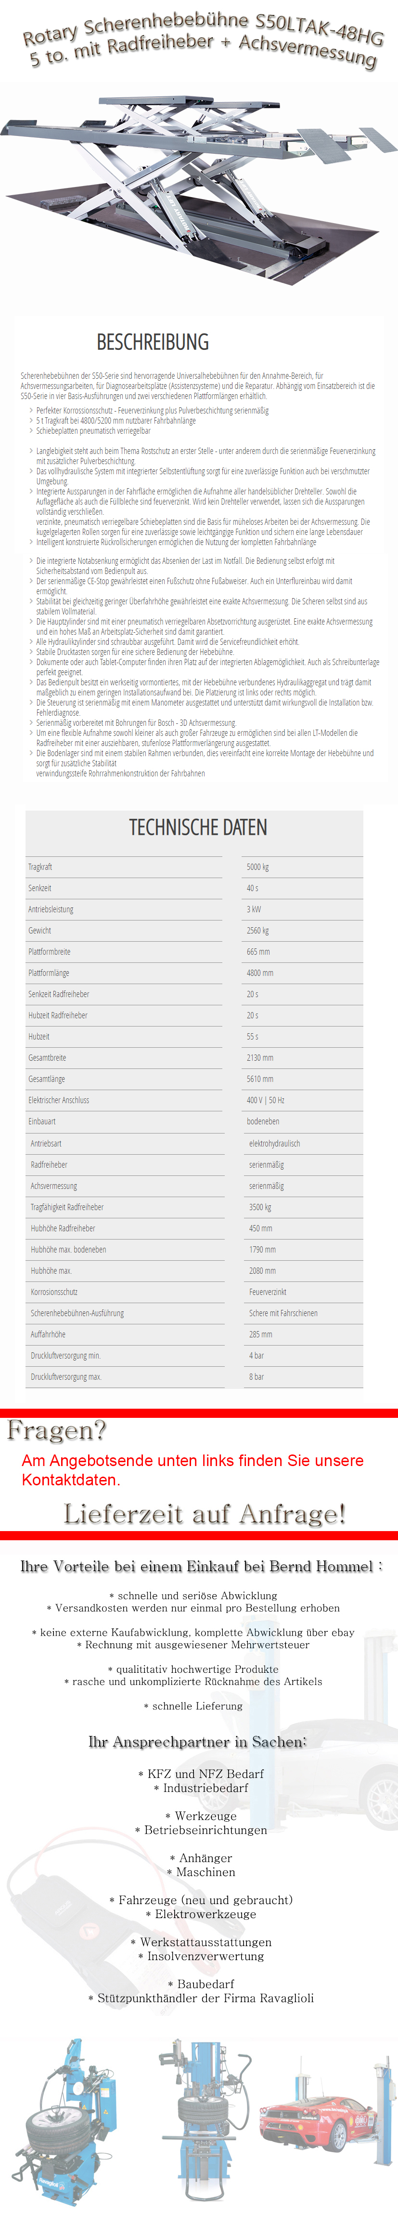Viewport: 398px width, 2214px height.
Task: Click the bullet arrow before "Perfekter Korrosionsschutz"
Action: point(32,411)
